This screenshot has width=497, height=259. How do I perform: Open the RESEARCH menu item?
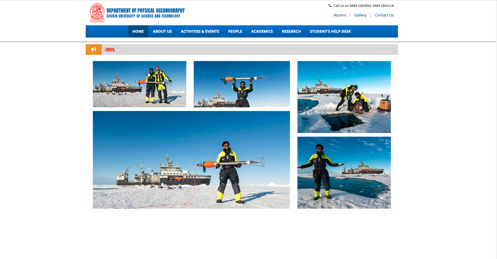(x=291, y=31)
